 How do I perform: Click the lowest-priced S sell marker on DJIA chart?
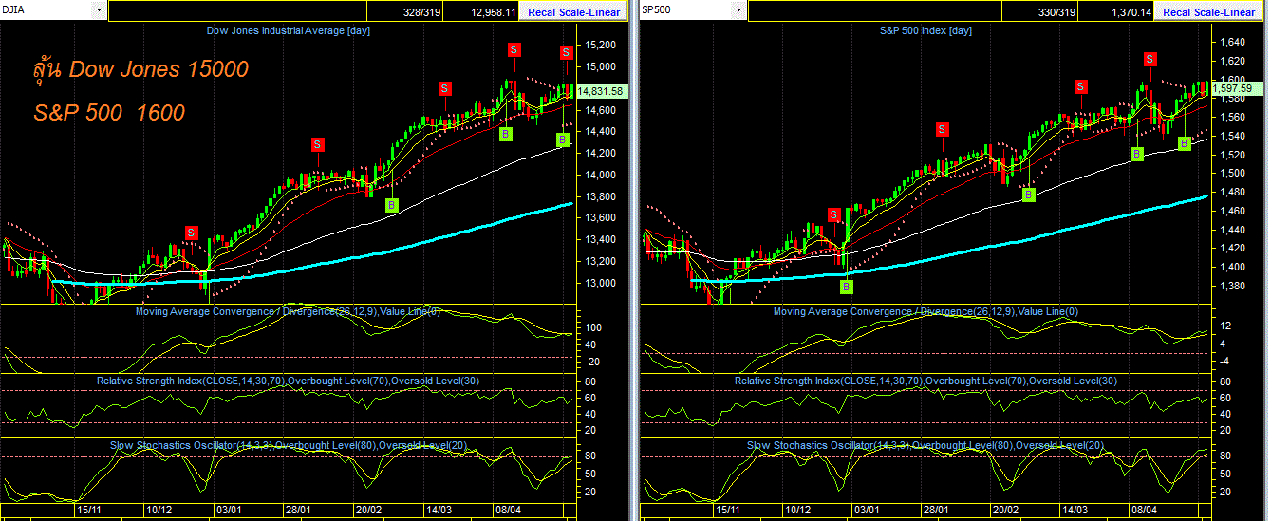click(x=192, y=233)
